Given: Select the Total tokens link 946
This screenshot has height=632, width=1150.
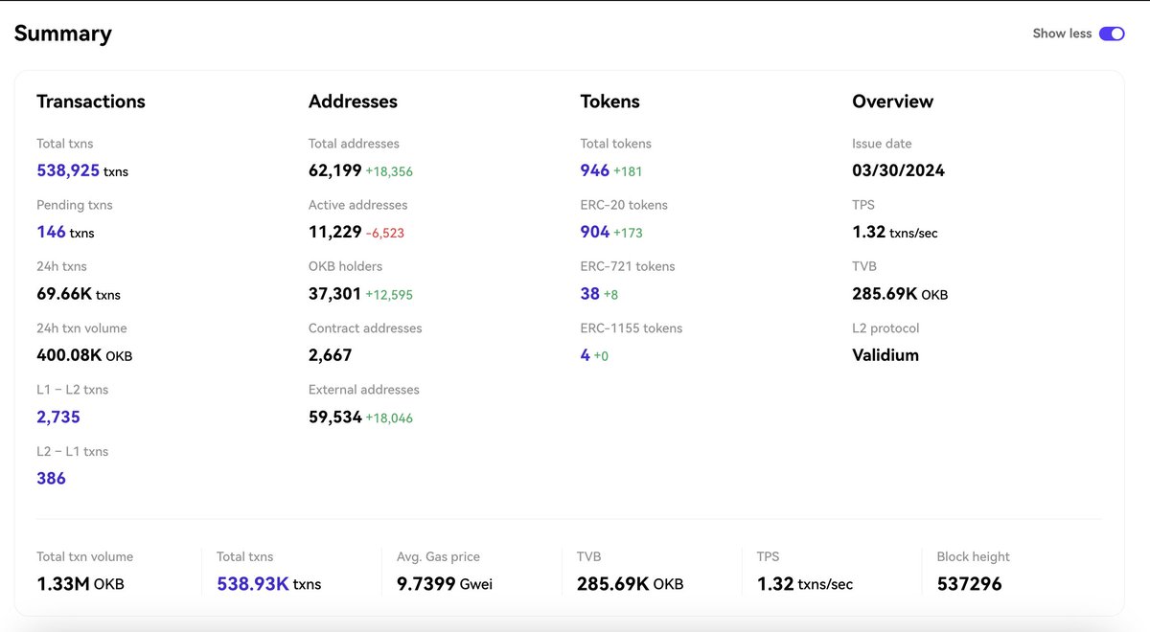Looking at the screenshot, I should tap(592, 170).
